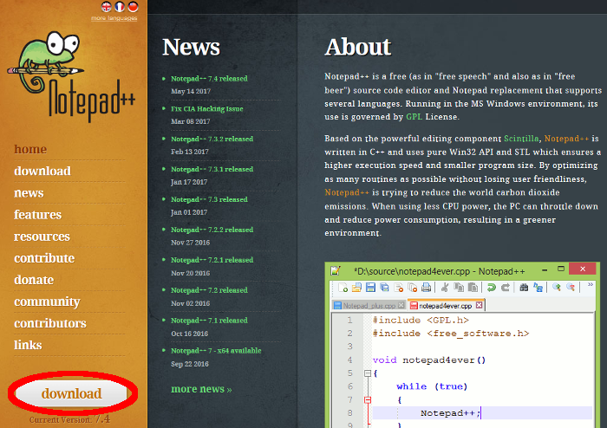This screenshot has width=607, height=428.
Task: Click the green Undo arrow icon
Action: [492, 288]
